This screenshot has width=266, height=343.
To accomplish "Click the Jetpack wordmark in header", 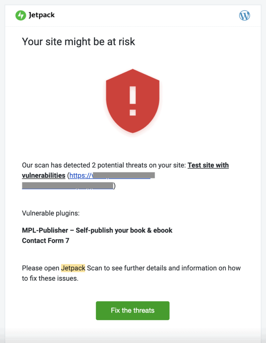I will pos(41,15).
